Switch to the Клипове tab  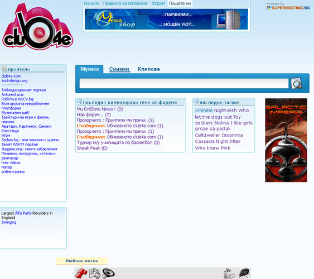[148, 69]
